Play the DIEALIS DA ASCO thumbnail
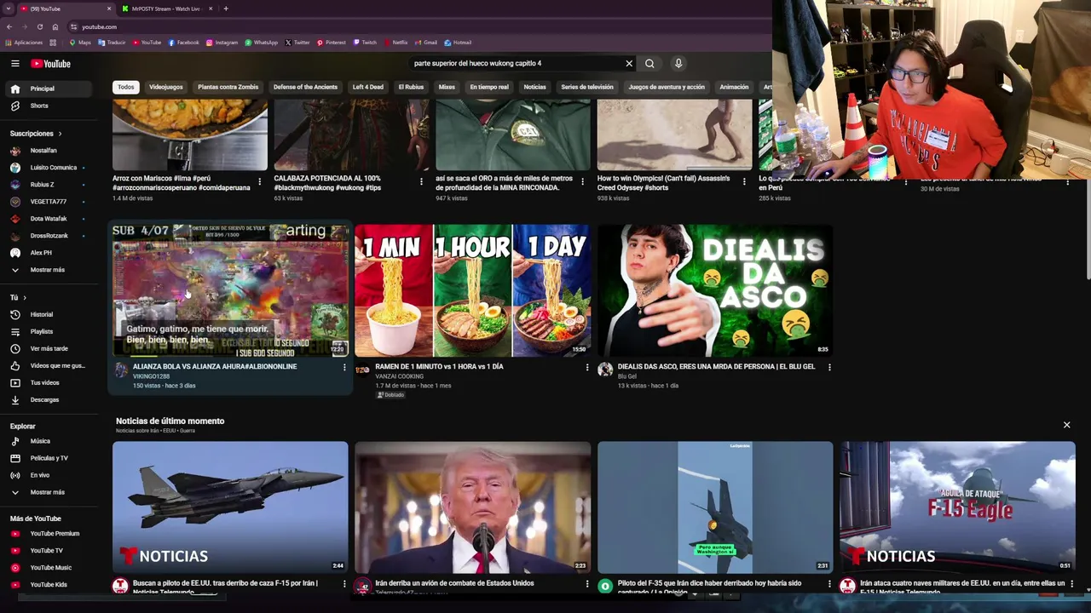Viewport: 1091px width, 613px height. (715, 290)
